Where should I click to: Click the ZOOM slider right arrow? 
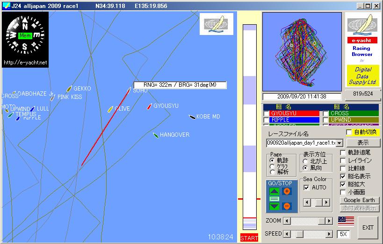[x=329, y=221]
